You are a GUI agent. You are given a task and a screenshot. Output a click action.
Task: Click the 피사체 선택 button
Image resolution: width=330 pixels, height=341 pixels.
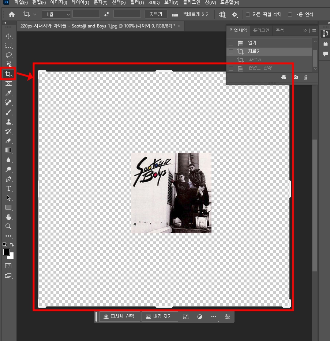(120, 316)
